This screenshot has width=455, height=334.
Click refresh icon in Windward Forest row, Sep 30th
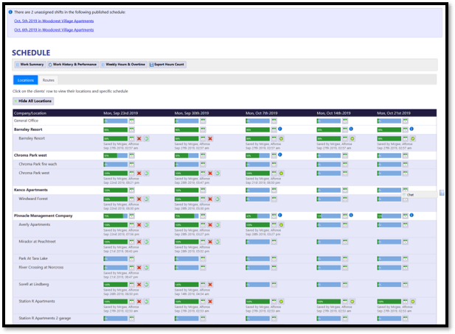[x=218, y=199]
